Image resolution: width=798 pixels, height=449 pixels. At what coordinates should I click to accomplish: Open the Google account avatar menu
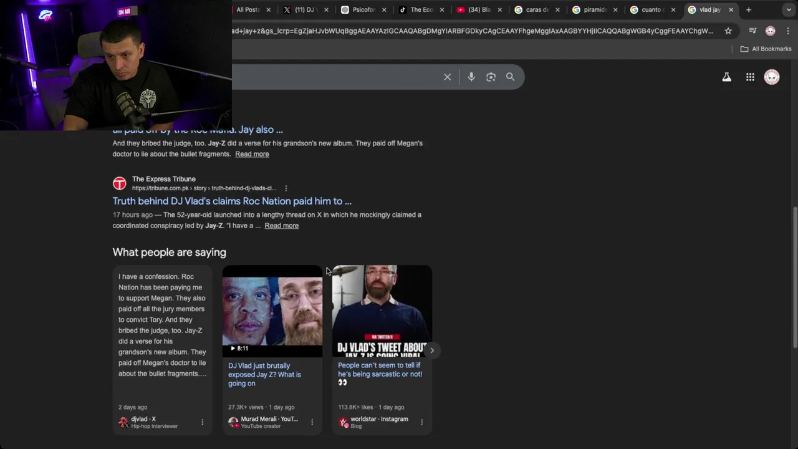[x=772, y=77]
